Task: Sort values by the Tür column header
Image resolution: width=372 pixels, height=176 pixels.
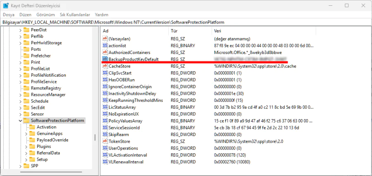Action: (190, 31)
